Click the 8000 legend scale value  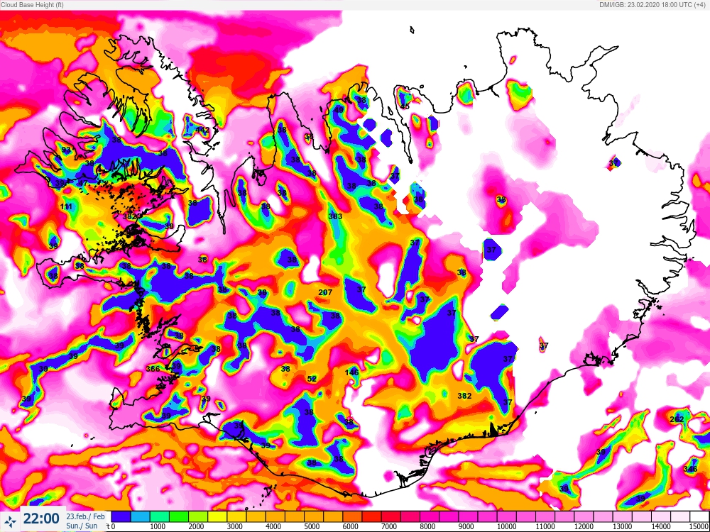point(427,526)
